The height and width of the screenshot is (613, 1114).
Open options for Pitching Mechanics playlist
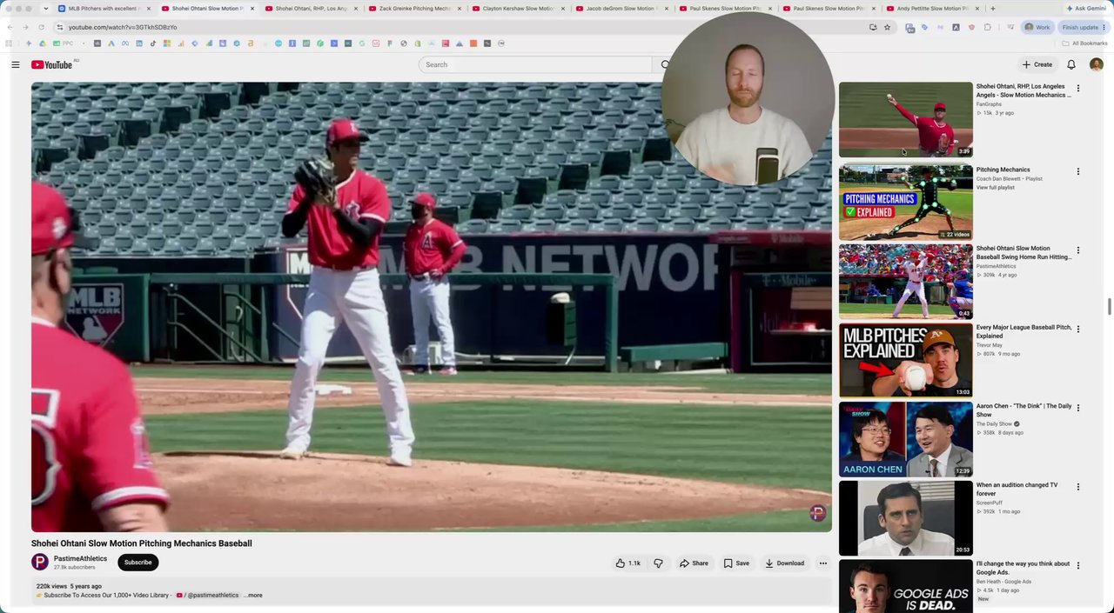[x=1078, y=171]
